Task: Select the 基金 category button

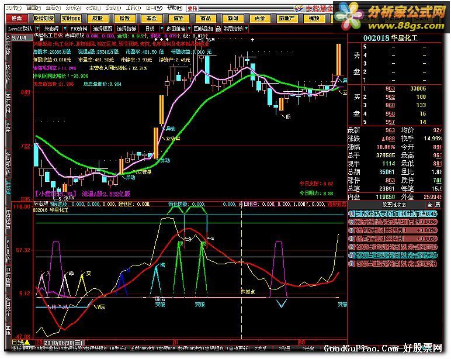Action: [x=151, y=19]
